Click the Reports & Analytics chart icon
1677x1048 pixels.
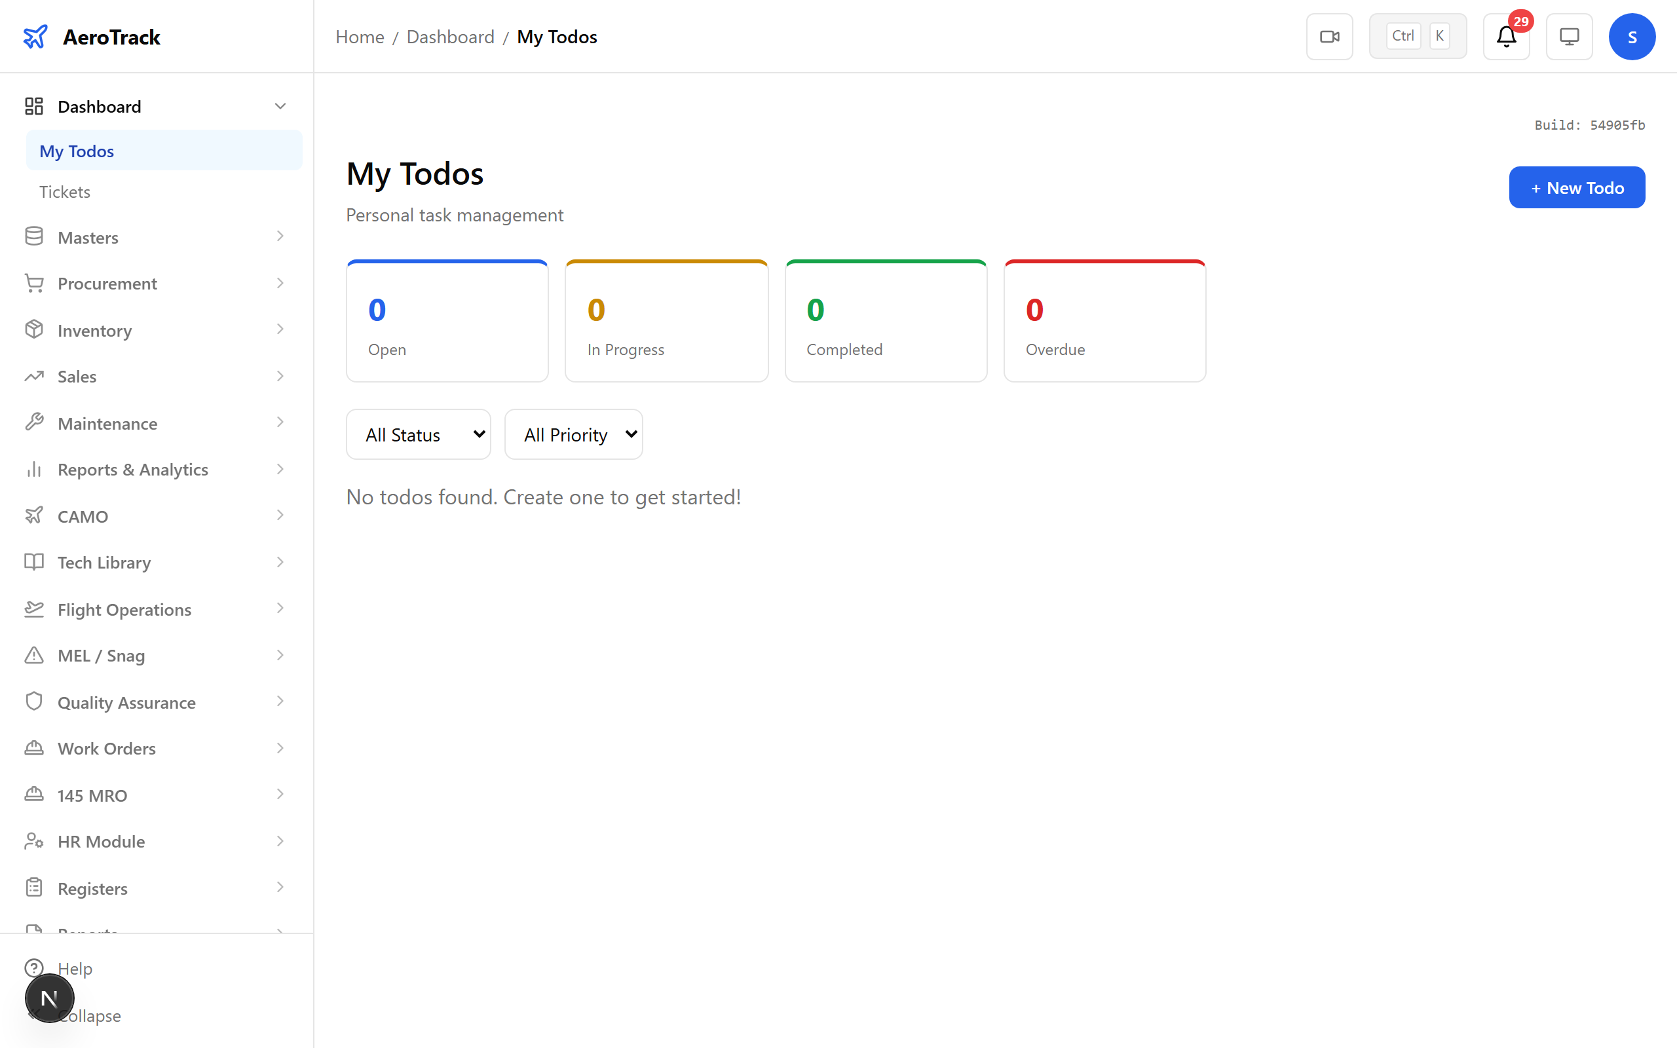(x=35, y=469)
